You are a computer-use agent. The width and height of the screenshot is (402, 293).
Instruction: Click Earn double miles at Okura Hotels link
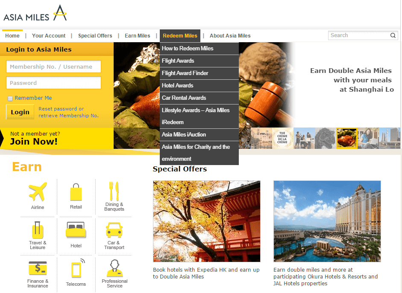click(x=326, y=277)
